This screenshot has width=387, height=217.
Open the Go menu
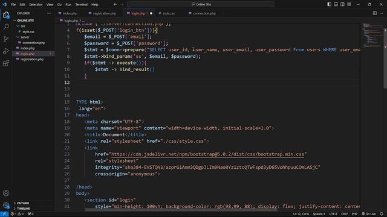pos(59,4)
